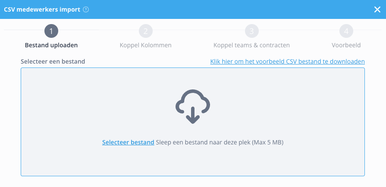Click the 'Sleep een bestand naar deze plek' text
Image resolution: width=386 pixels, height=187 pixels.
tap(203, 142)
